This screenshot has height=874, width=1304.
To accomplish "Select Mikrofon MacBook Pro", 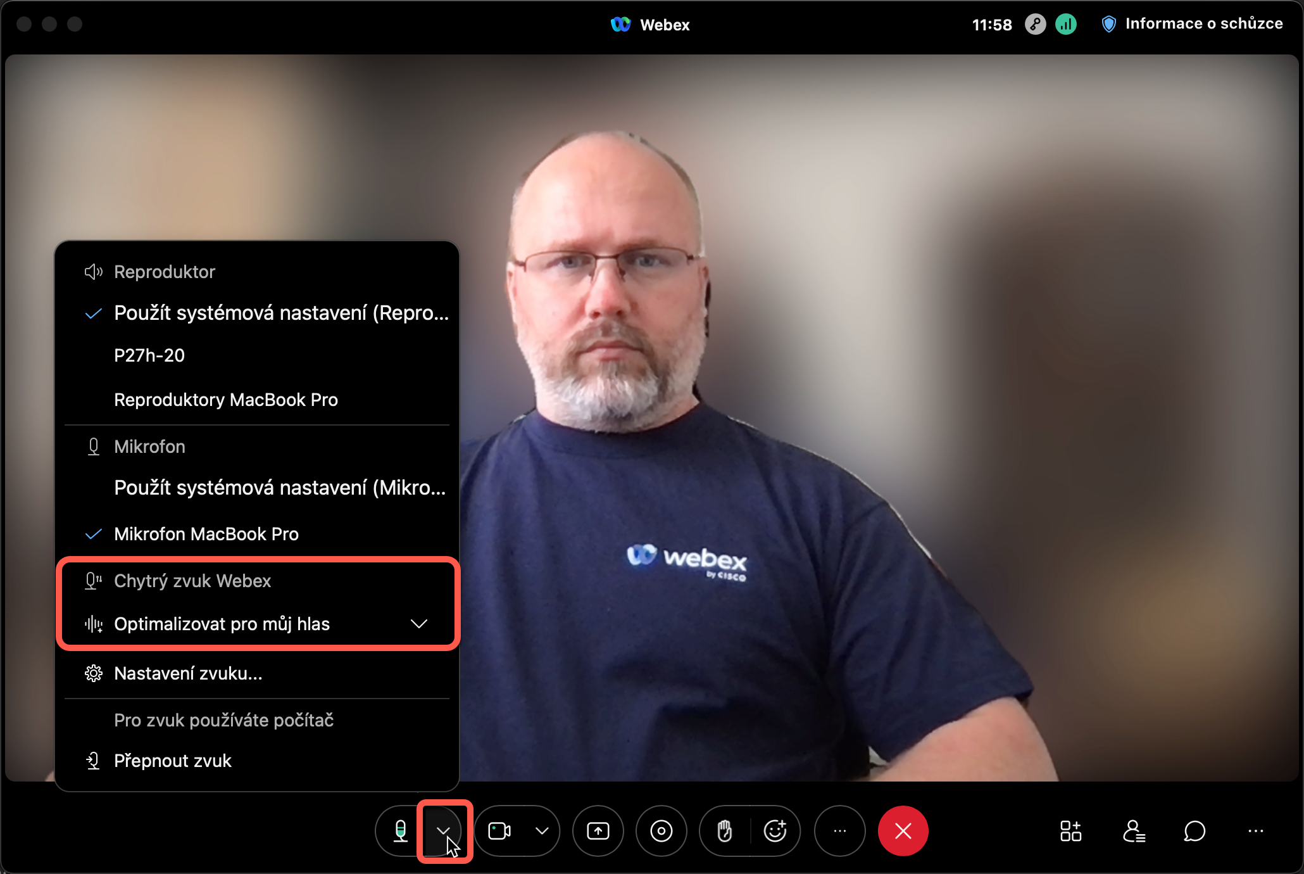I will pos(257,534).
